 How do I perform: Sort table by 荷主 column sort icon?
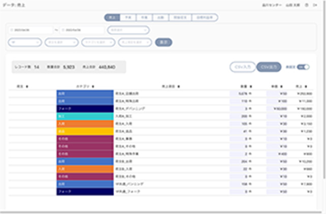pos(26,87)
